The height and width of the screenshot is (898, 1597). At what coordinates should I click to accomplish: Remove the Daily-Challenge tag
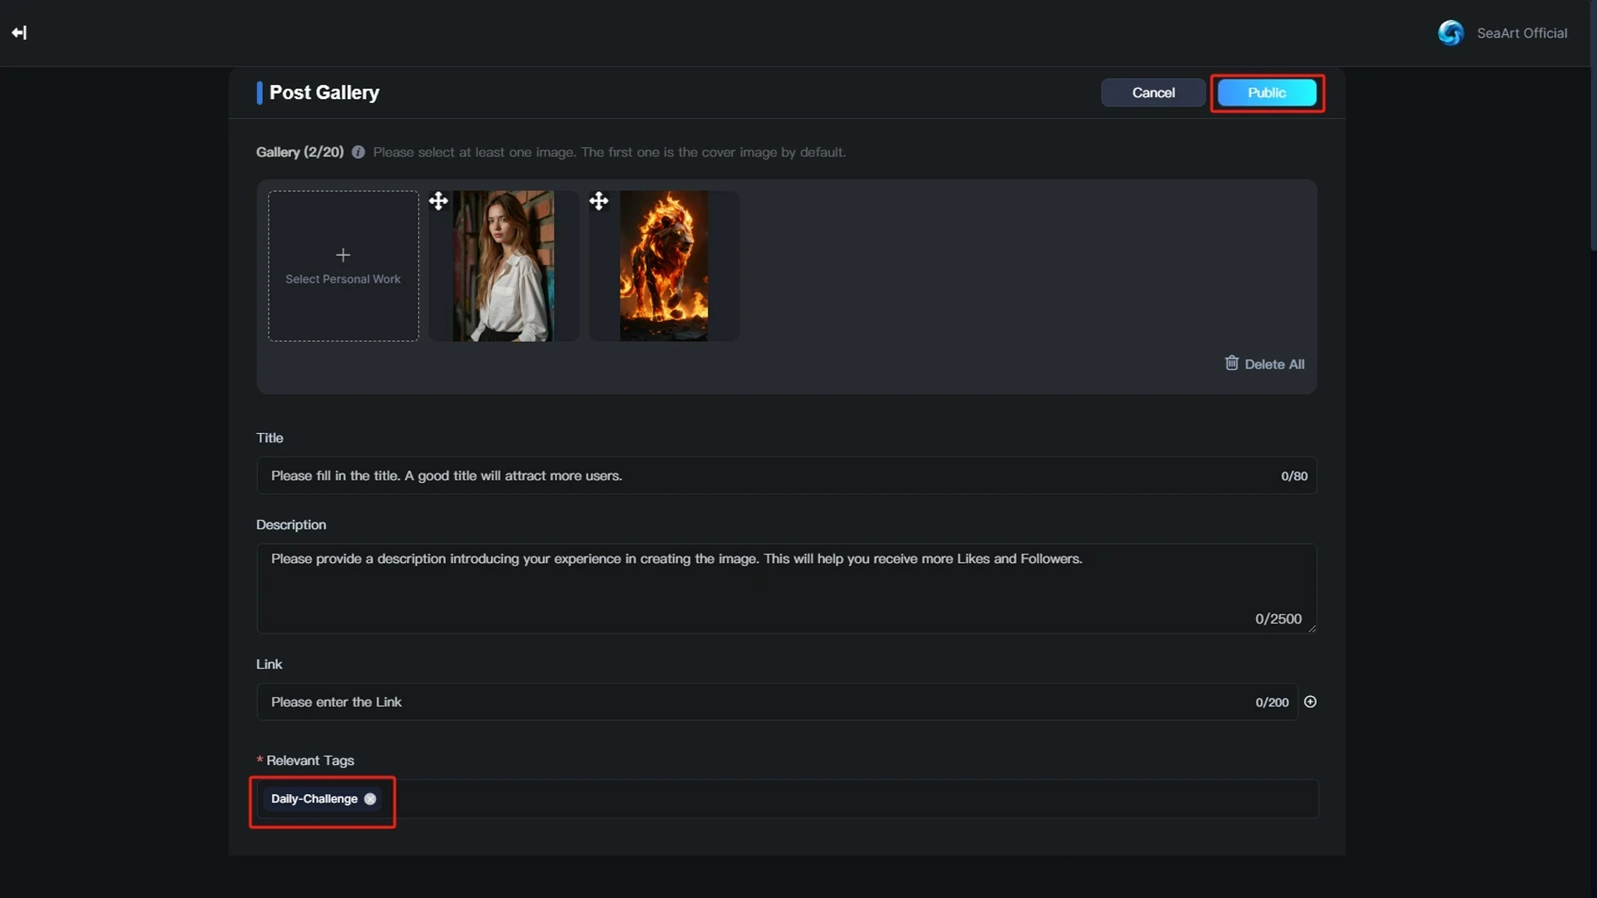(370, 799)
